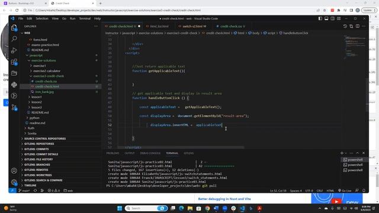379x213 pixels.
Task: Open terminal panel more actions ellipsis
Action: (x=351, y=153)
